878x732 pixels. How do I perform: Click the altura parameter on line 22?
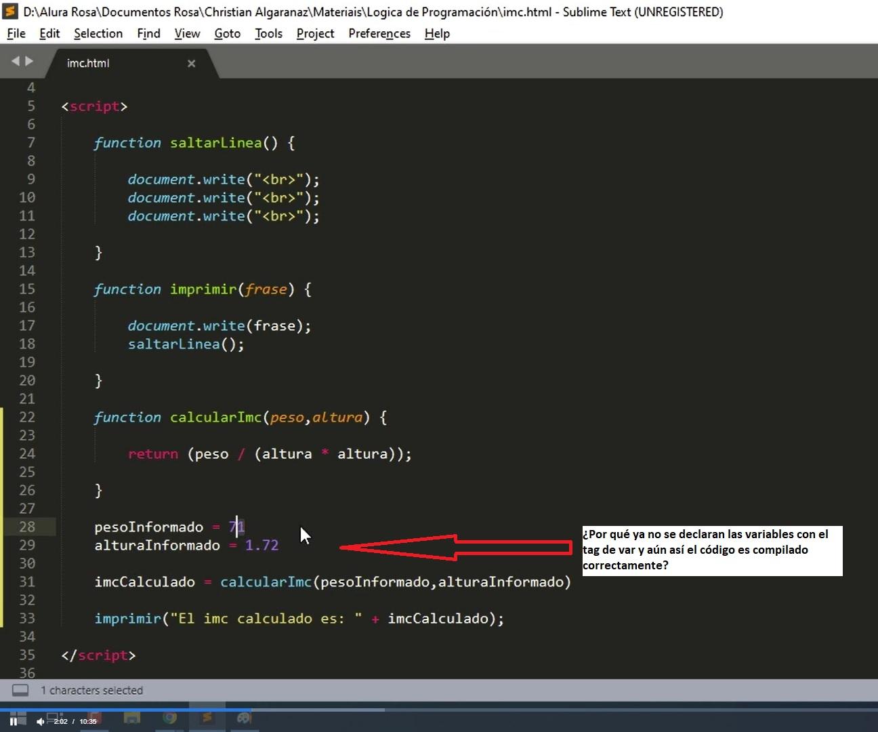337,418
